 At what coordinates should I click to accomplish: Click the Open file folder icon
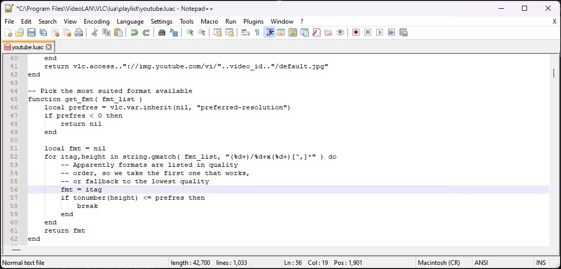20,32
